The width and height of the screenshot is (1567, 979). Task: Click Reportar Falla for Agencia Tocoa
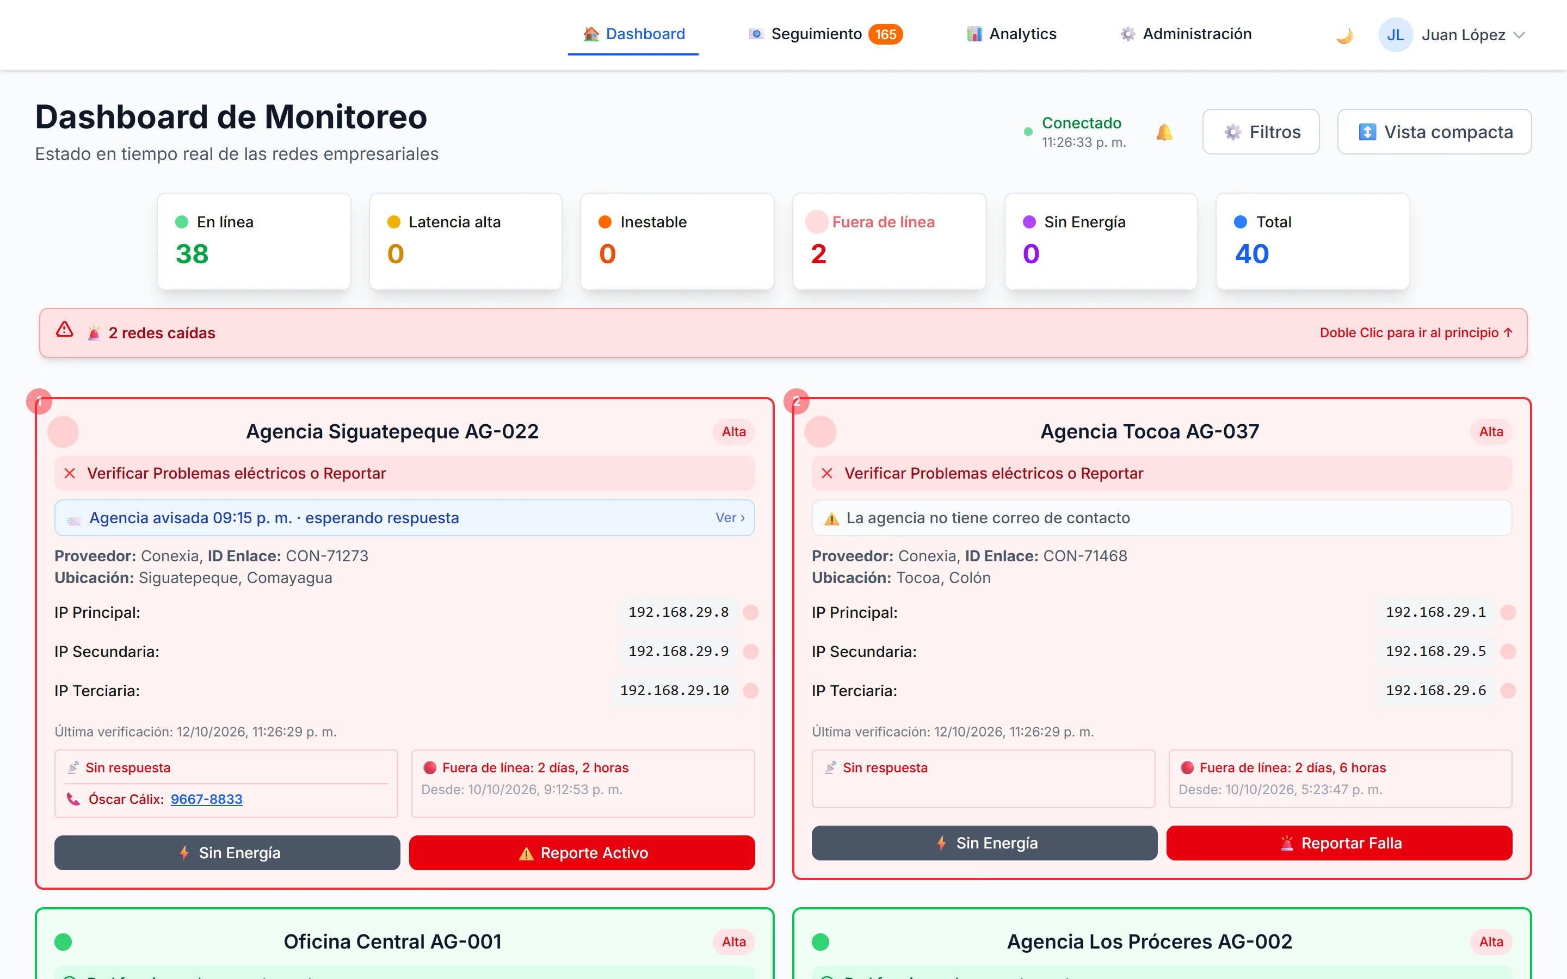tap(1339, 843)
